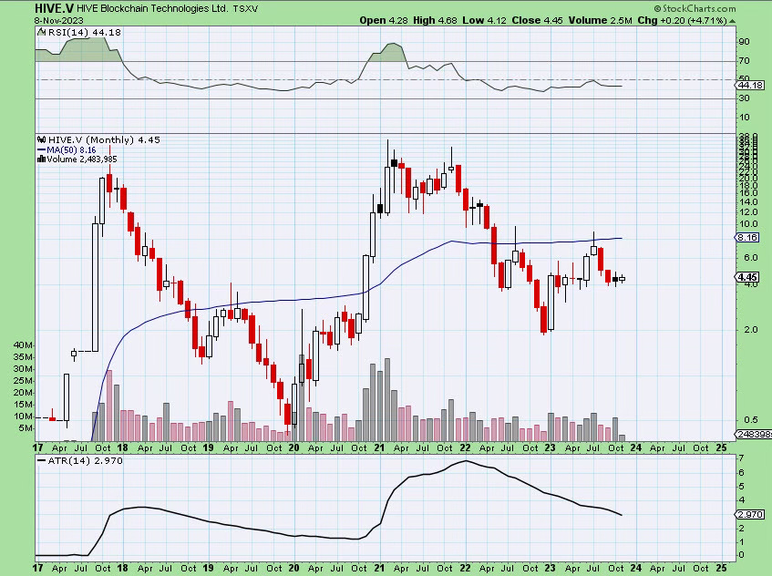Image resolution: width=772 pixels, height=576 pixels.
Task: Click the green up-arrow beside Chg value
Action: (732, 21)
